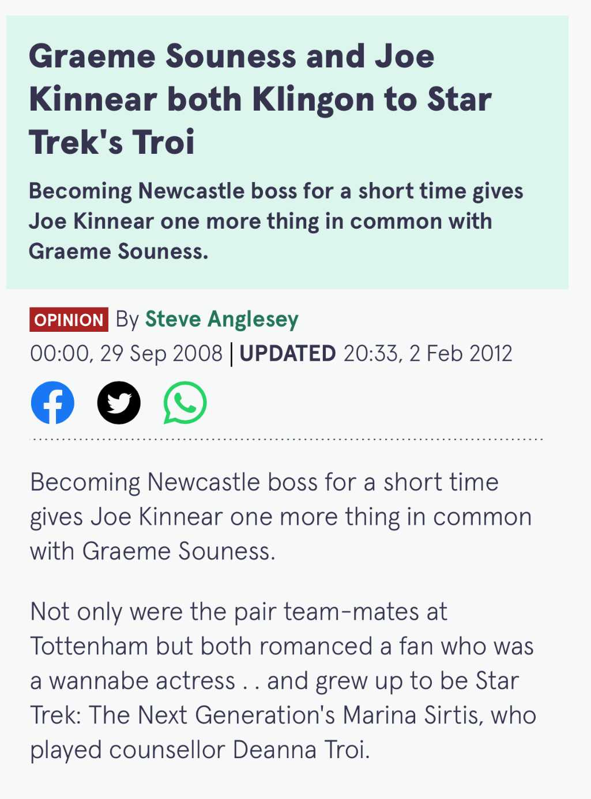
Task: Share the article on Facebook
Action: tap(52, 403)
